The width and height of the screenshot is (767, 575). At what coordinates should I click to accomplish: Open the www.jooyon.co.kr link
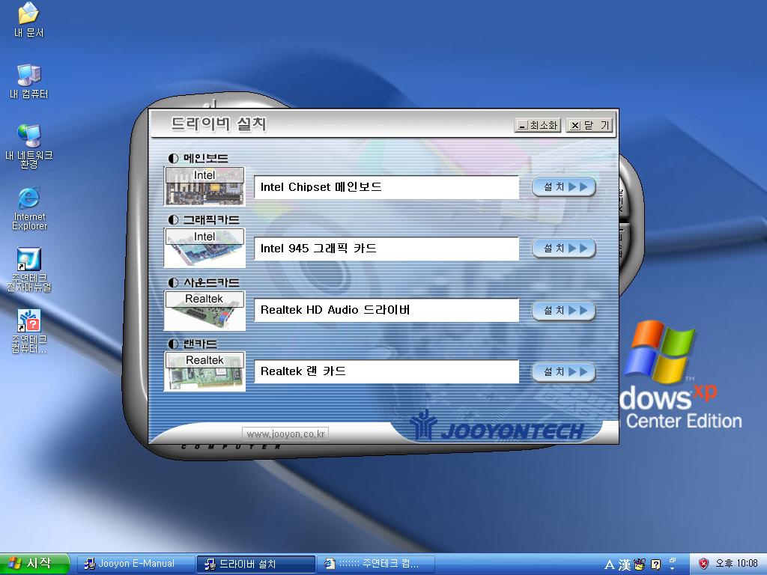(x=285, y=433)
